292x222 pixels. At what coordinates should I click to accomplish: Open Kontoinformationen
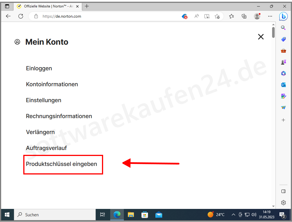pyautogui.click(x=52, y=84)
